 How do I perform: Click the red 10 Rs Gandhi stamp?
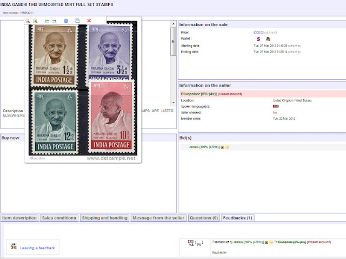[x=111, y=116]
